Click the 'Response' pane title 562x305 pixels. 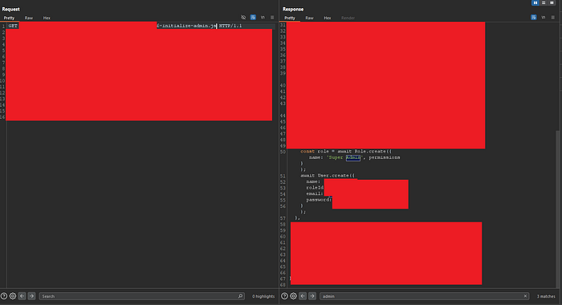[x=293, y=10]
